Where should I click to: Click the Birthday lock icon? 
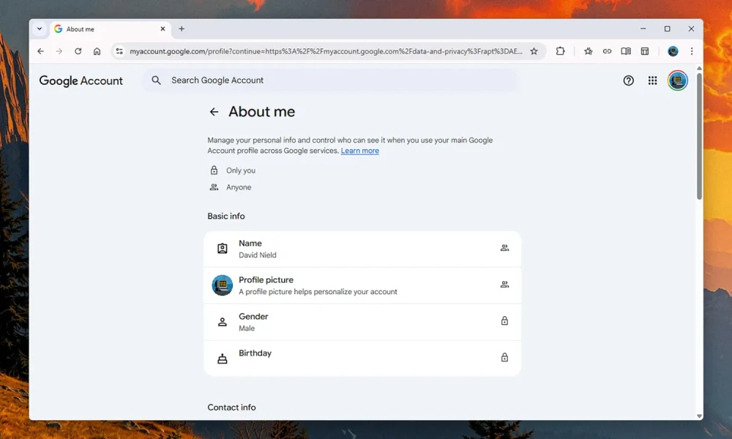pos(504,357)
